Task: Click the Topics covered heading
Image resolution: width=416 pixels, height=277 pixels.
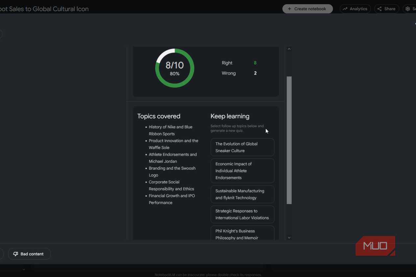Action: coord(159,116)
